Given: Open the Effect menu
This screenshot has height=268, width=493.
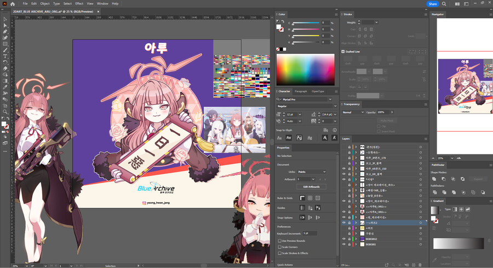Looking at the screenshot, I should coord(79,3).
